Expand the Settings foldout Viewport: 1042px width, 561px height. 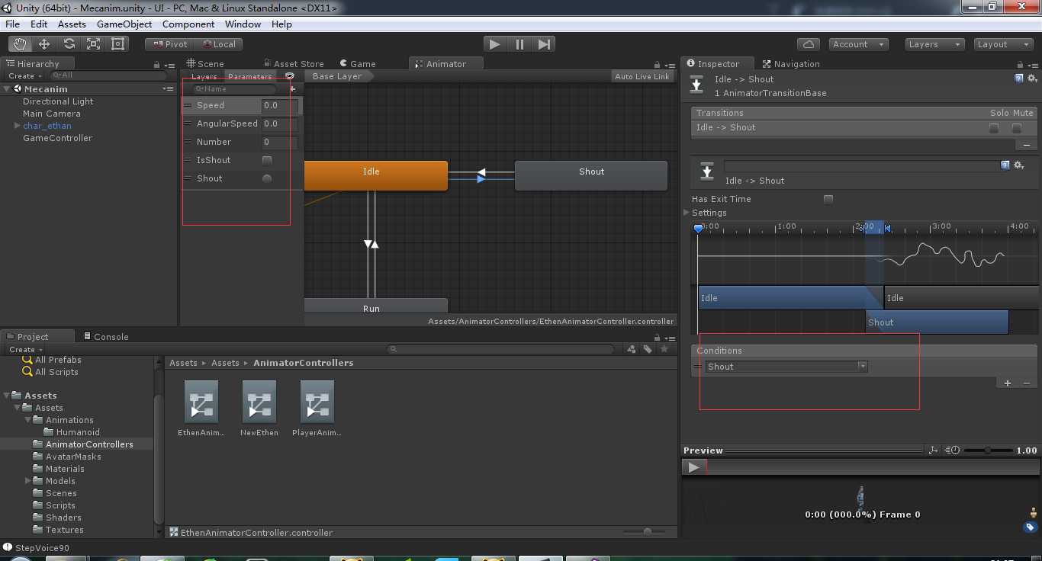pos(687,213)
